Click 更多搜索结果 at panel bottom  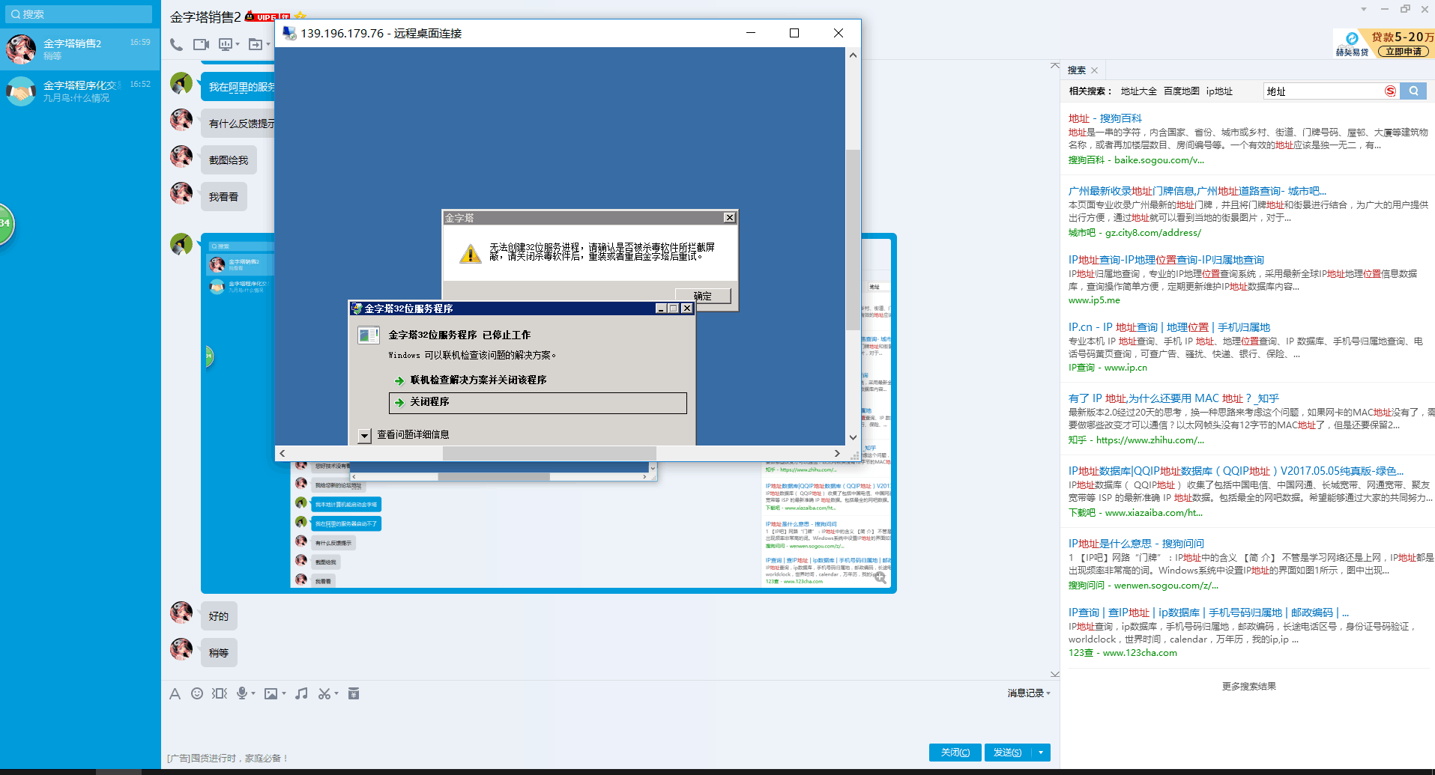tap(1248, 686)
